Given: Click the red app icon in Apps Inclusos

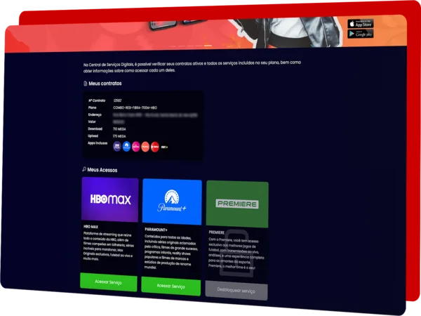Looking at the screenshot, I should pyautogui.click(x=155, y=147).
